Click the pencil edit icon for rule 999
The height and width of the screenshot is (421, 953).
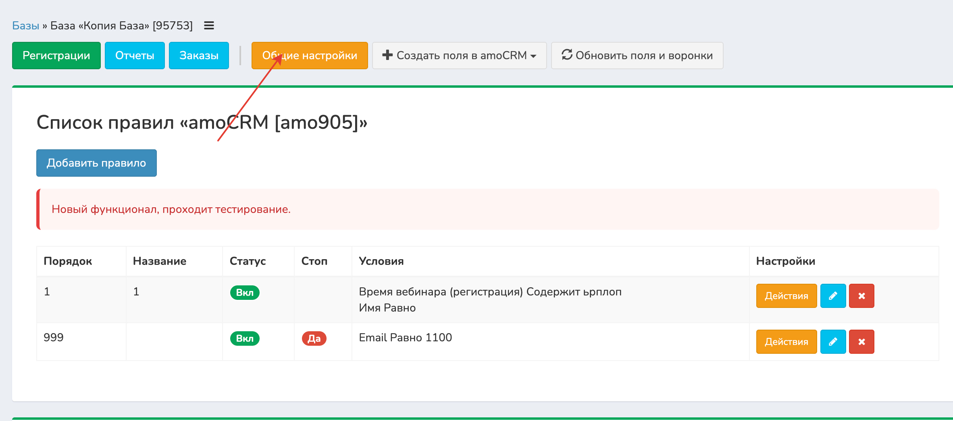833,342
